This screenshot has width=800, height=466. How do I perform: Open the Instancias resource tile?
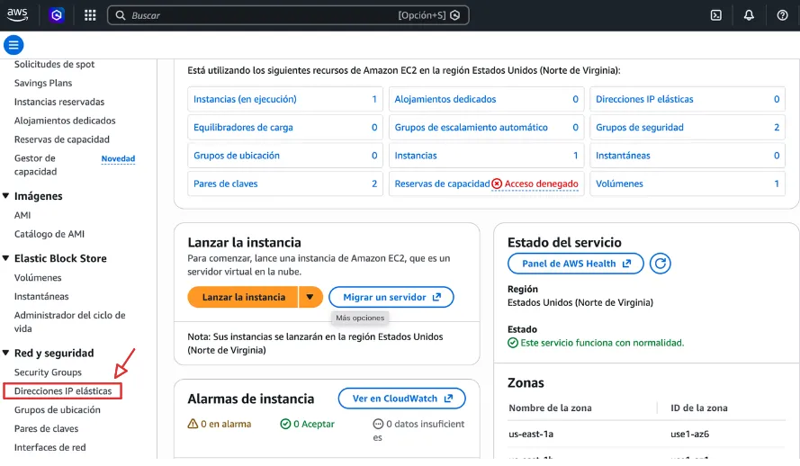(486, 156)
